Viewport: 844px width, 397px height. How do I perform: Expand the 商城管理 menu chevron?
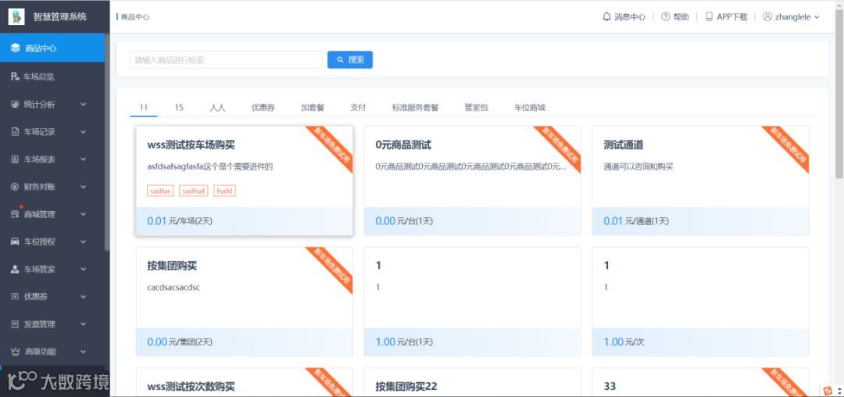click(84, 214)
